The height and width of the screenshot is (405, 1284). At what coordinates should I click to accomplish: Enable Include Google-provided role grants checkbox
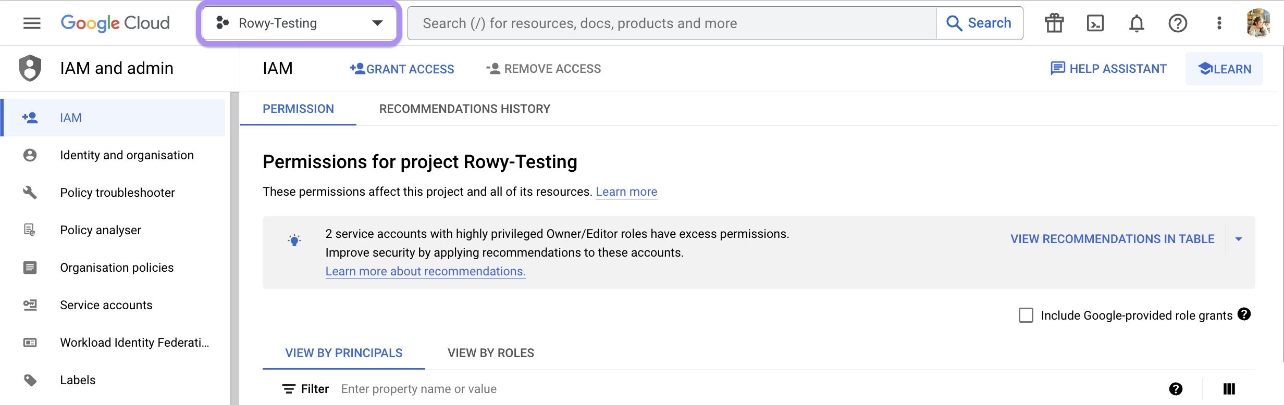tap(1026, 315)
